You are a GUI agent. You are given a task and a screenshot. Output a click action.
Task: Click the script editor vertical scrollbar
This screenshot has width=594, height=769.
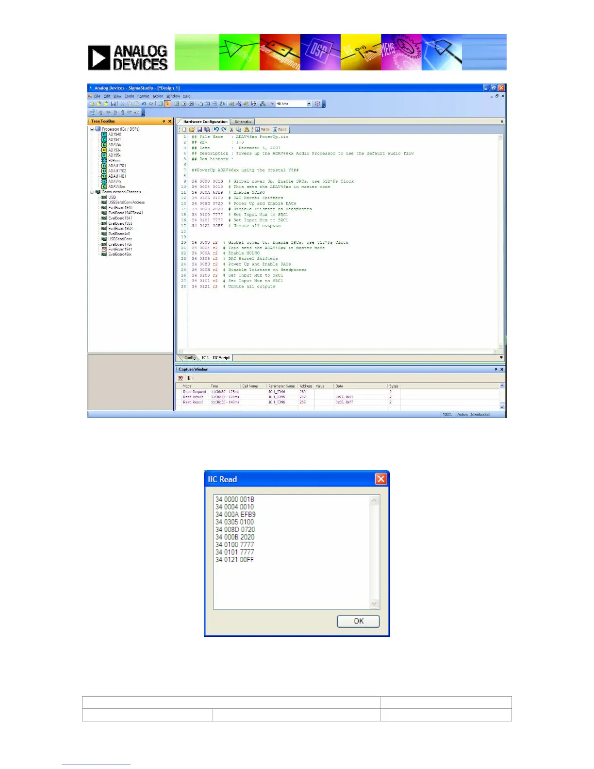(x=500, y=241)
